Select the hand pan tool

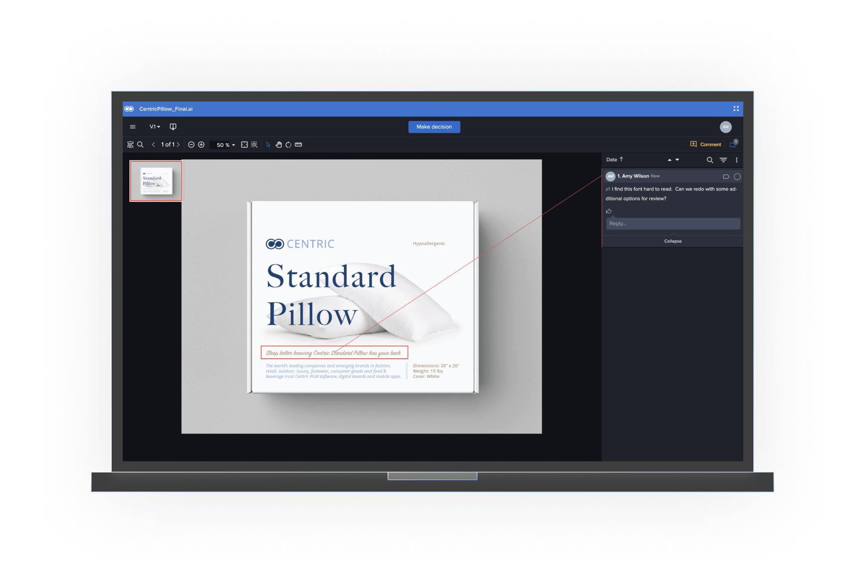coord(279,145)
